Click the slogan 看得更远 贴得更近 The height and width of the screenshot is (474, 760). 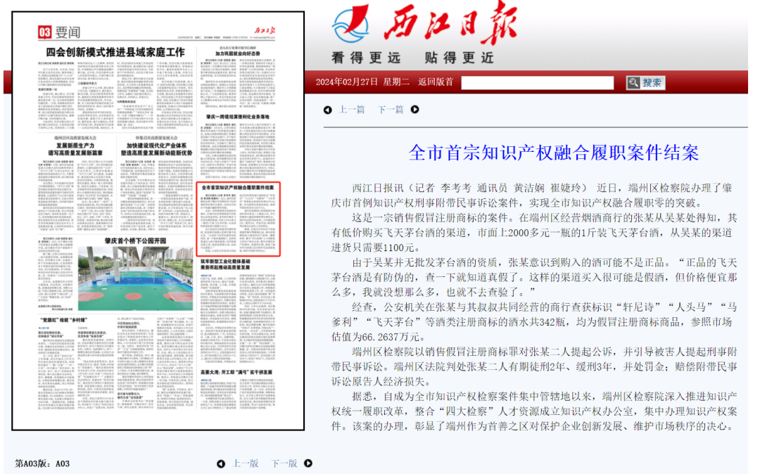tap(413, 58)
